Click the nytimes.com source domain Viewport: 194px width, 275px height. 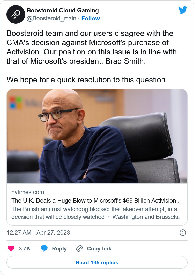[x=28, y=192]
